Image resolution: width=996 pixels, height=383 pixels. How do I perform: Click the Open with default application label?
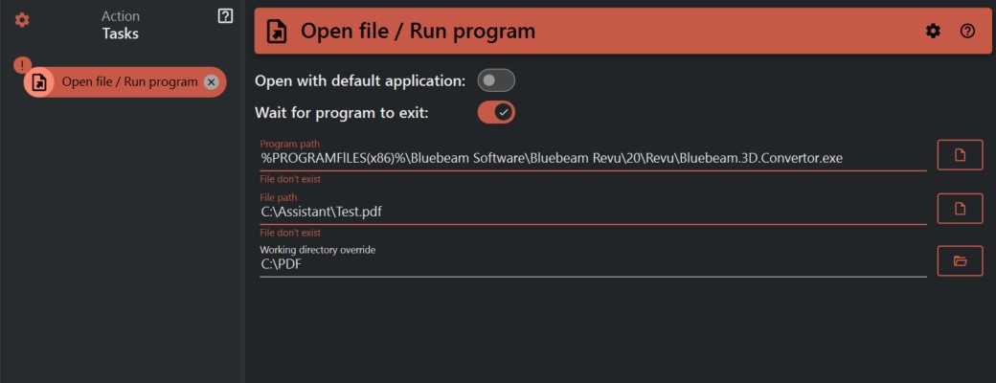click(x=360, y=80)
